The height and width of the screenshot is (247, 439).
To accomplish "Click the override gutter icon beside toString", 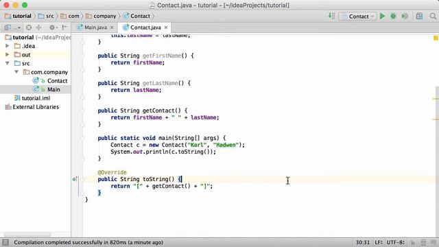I will 74,179.
